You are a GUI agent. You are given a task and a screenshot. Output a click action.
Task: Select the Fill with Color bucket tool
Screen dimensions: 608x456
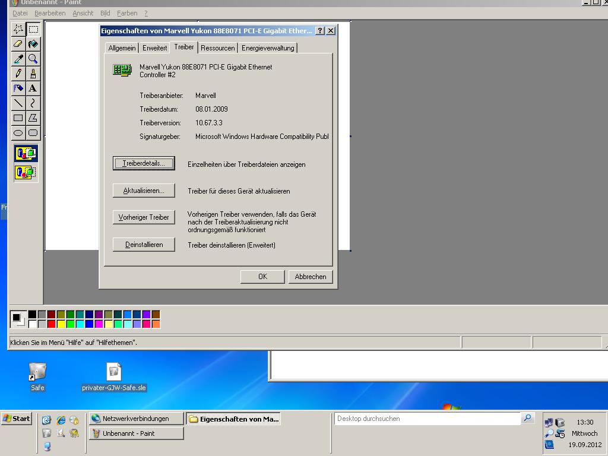[33, 44]
